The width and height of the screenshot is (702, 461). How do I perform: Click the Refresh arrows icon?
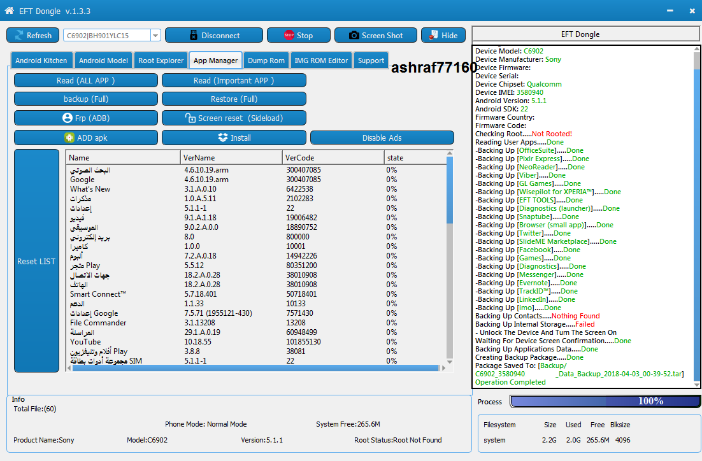pos(19,36)
